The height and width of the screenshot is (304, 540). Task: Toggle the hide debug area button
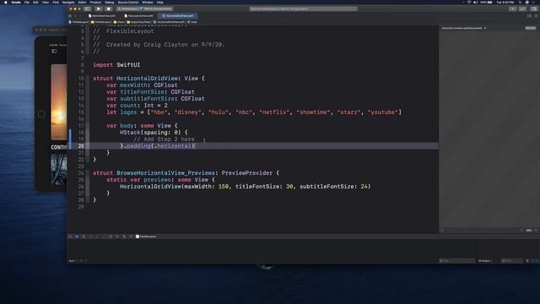70,236
